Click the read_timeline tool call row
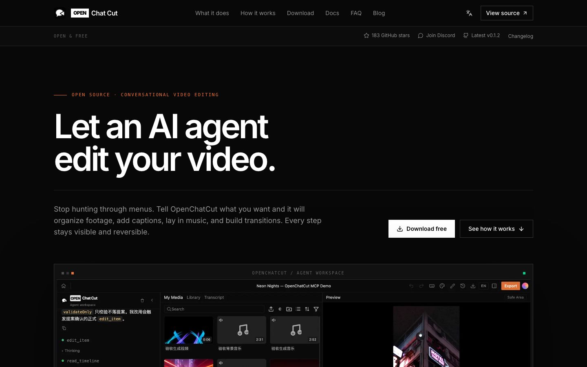 [x=80, y=361]
